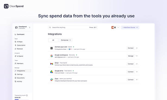This screenshot has width=167, height=100.
Task: Click the Press ⌘K shortcut hint
Action: click(x=93, y=27)
